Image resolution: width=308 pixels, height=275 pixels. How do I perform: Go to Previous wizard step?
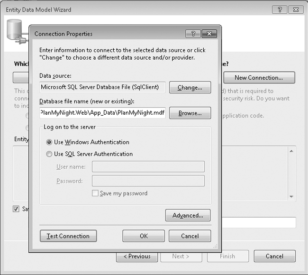click(137, 256)
